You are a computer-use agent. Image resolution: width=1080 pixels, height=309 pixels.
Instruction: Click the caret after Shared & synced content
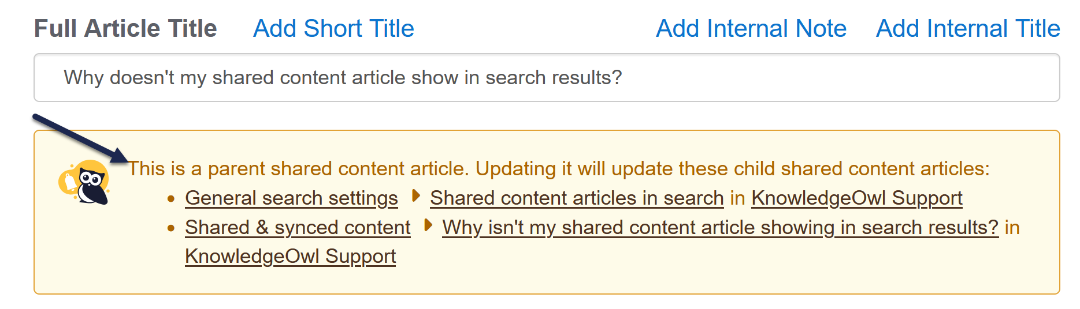[428, 225]
